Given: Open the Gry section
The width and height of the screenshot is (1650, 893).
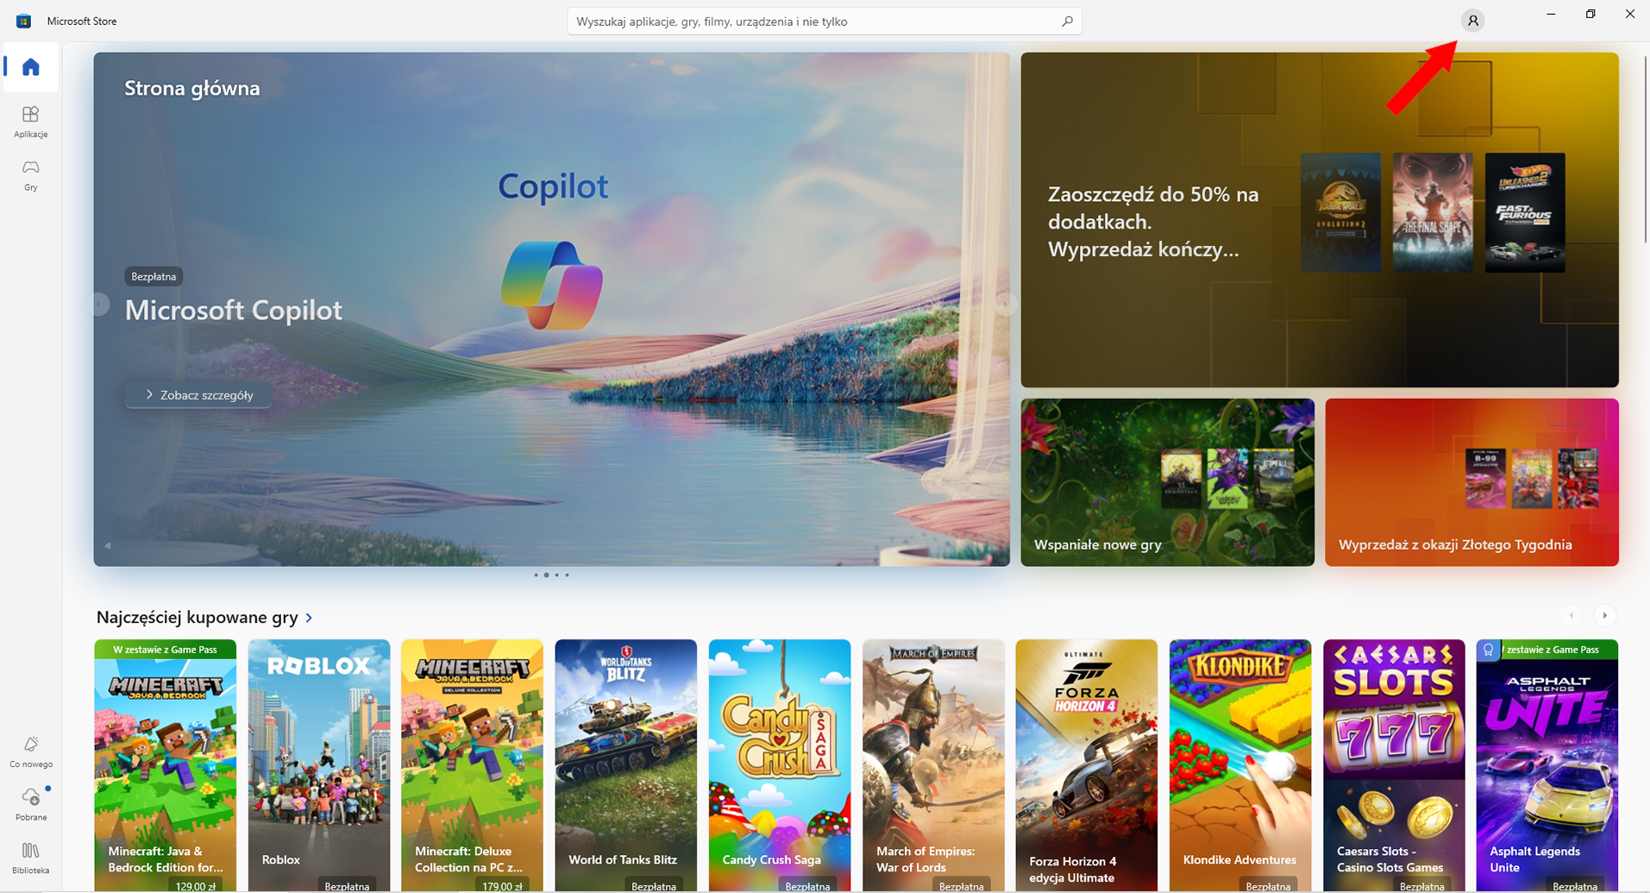Looking at the screenshot, I should tap(31, 175).
